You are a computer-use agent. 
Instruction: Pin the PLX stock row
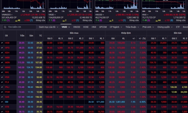point(2,82)
